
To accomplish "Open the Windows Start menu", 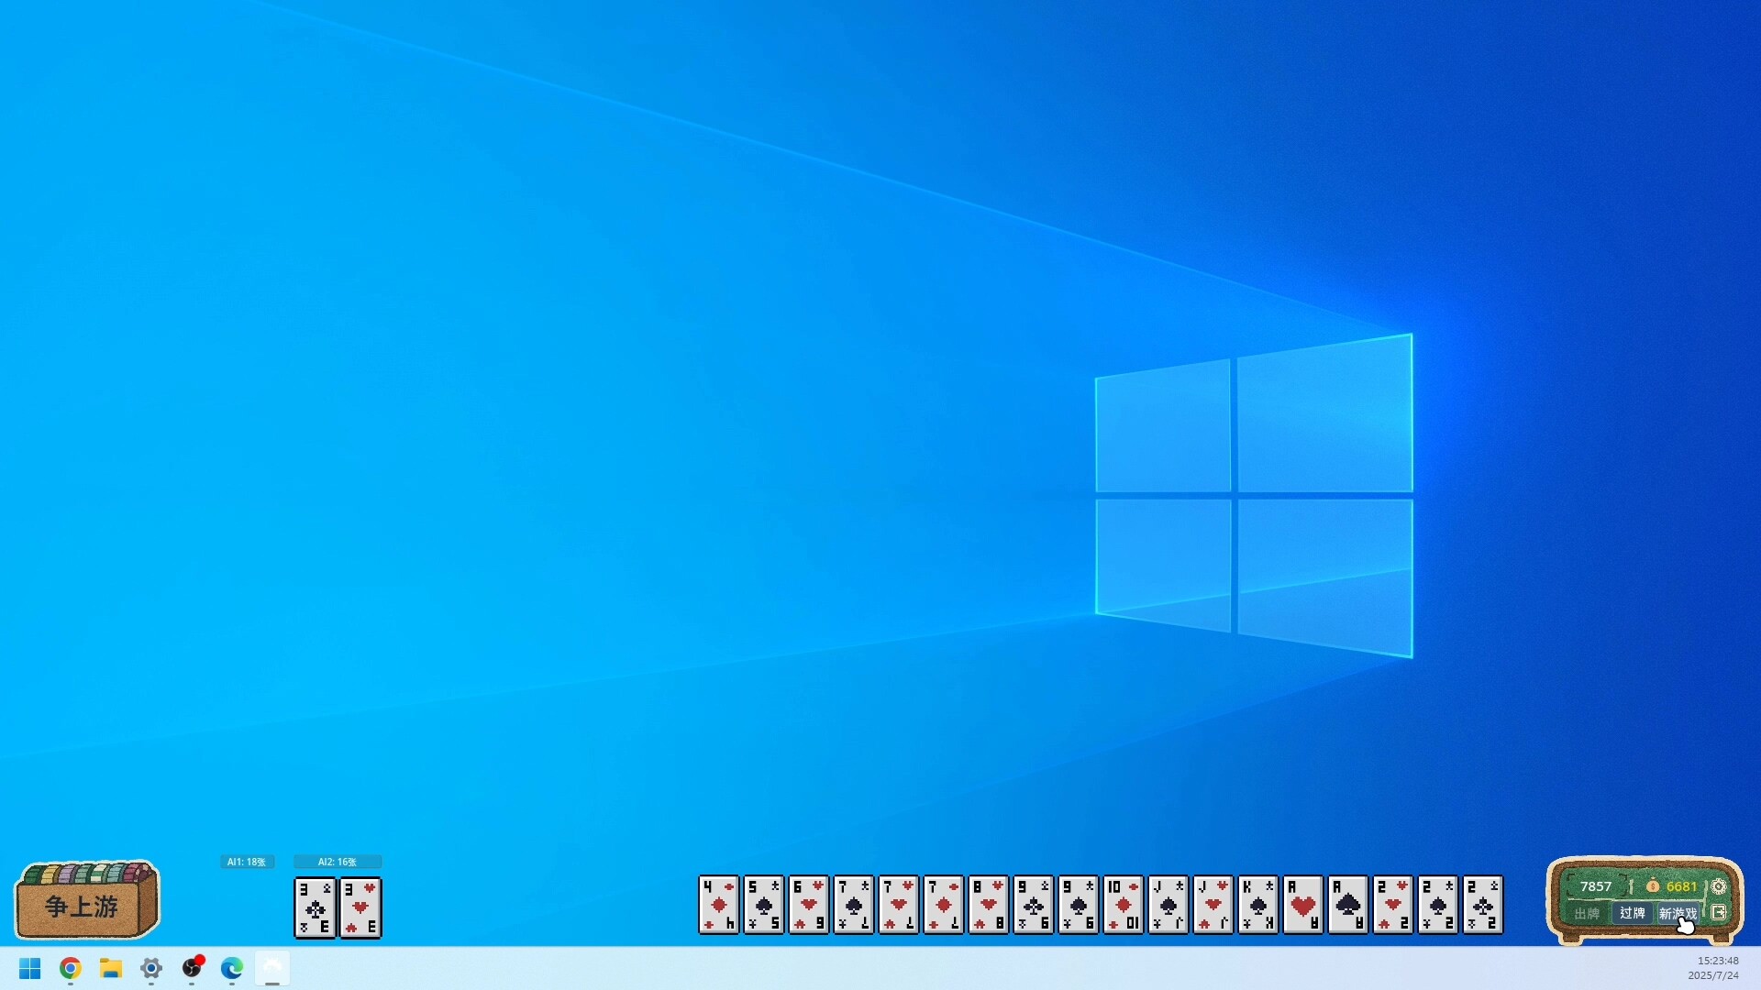I will [28, 969].
